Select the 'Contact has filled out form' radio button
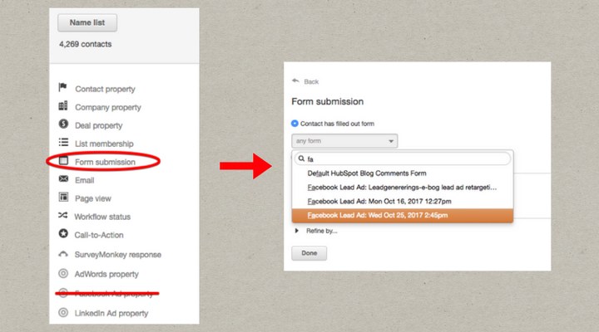Image resolution: width=599 pixels, height=332 pixels. [x=295, y=124]
